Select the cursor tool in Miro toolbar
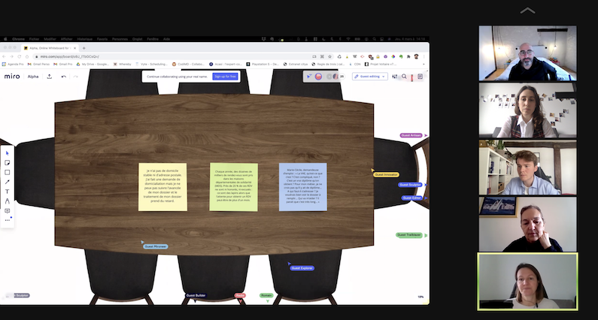The image size is (598, 320). pos(8,153)
